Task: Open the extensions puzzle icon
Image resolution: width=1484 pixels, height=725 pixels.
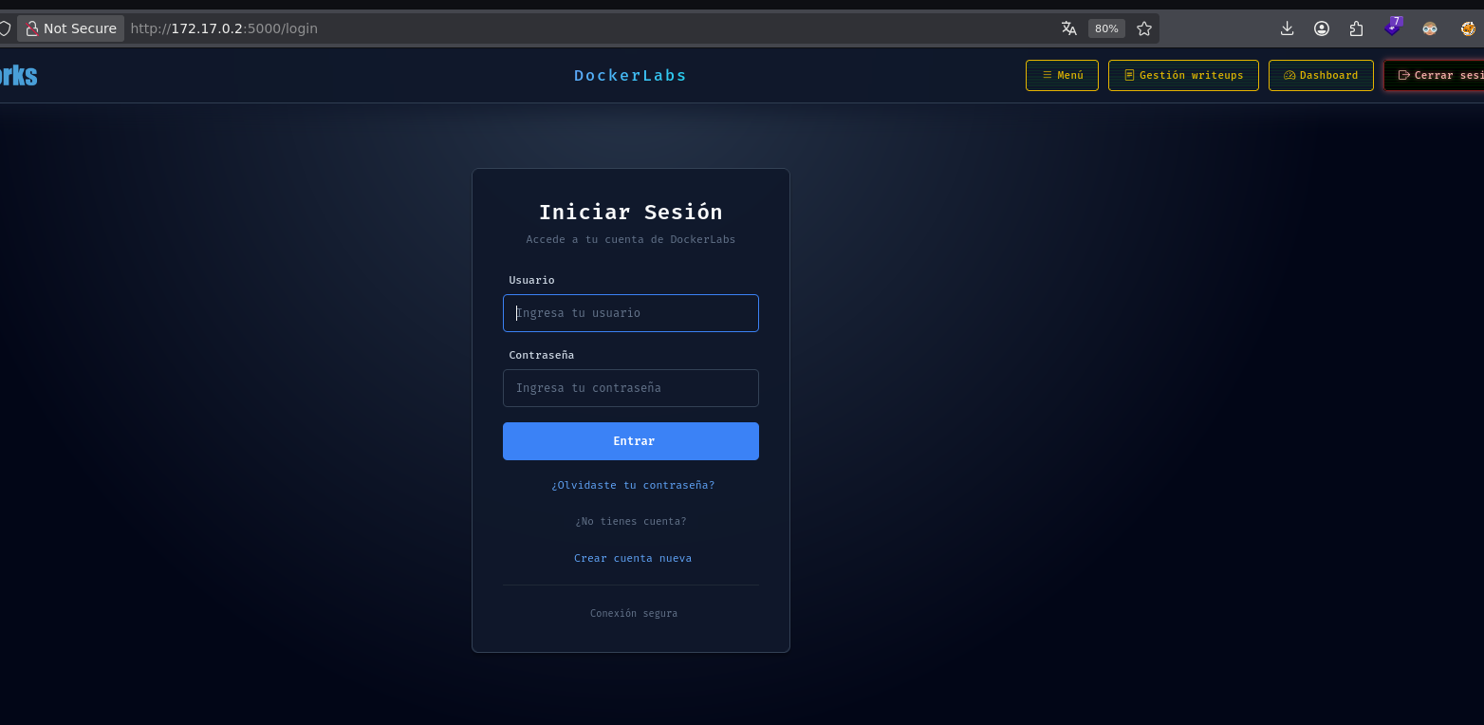Action: click(x=1356, y=28)
